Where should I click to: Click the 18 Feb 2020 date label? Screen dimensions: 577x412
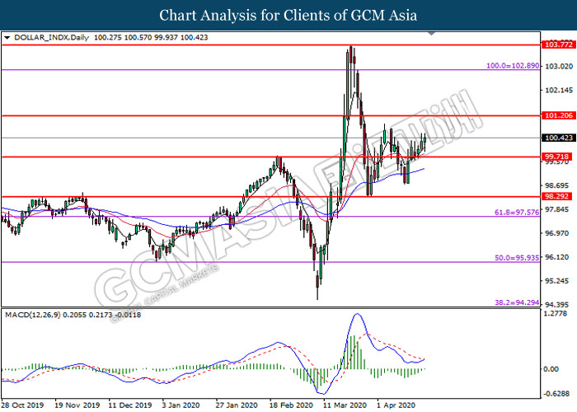click(292, 405)
